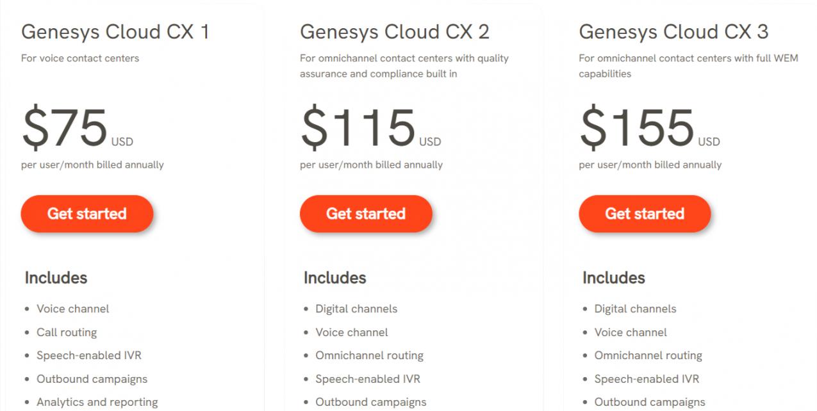Click Outbound campaigns in CX 3 list

coord(650,402)
